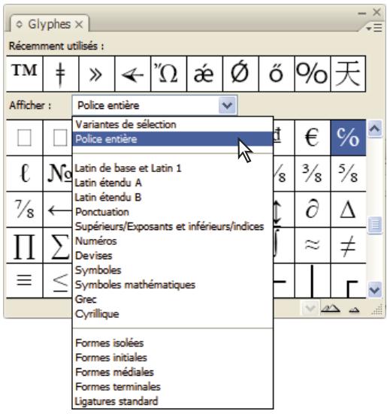The width and height of the screenshot is (387, 414).
Task: Open the Afficher dropdown arrow
Action: (227, 105)
